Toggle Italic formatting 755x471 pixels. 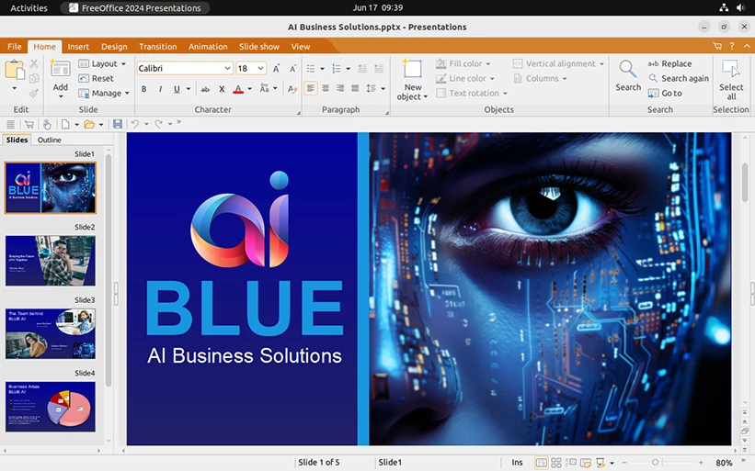(160, 89)
